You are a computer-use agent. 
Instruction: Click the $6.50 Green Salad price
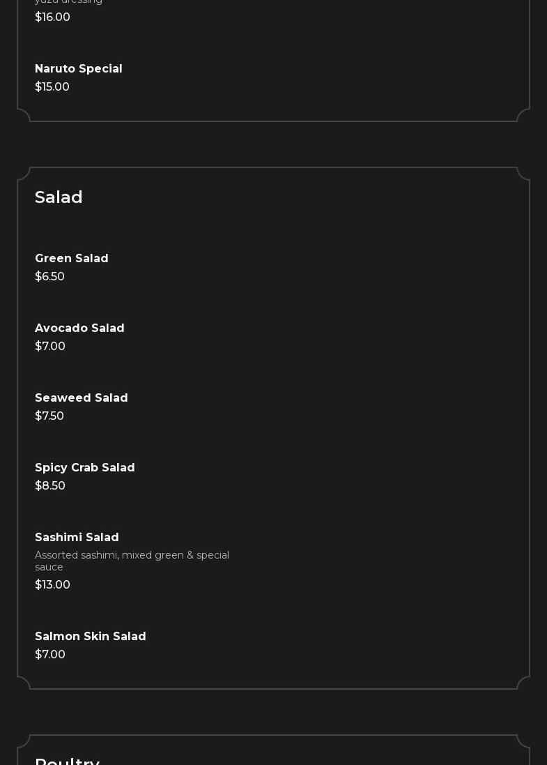(49, 277)
